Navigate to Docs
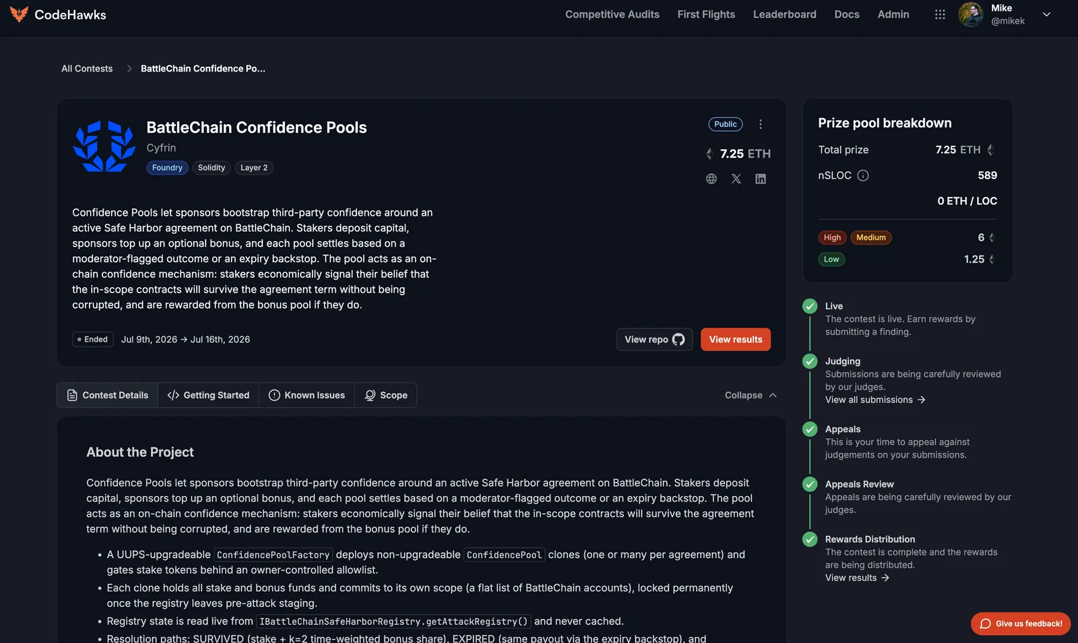 (847, 14)
